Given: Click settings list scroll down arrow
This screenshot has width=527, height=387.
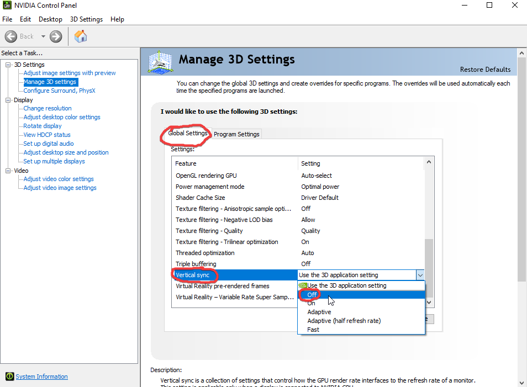Looking at the screenshot, I should tap(429, 303).
